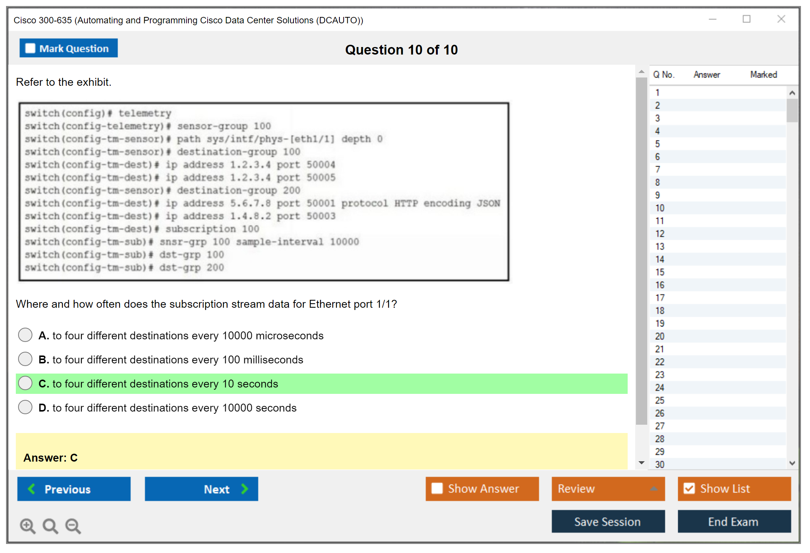810x553 pixels.
Task: Click the green right arrow on Next
Action: (245, 489)
